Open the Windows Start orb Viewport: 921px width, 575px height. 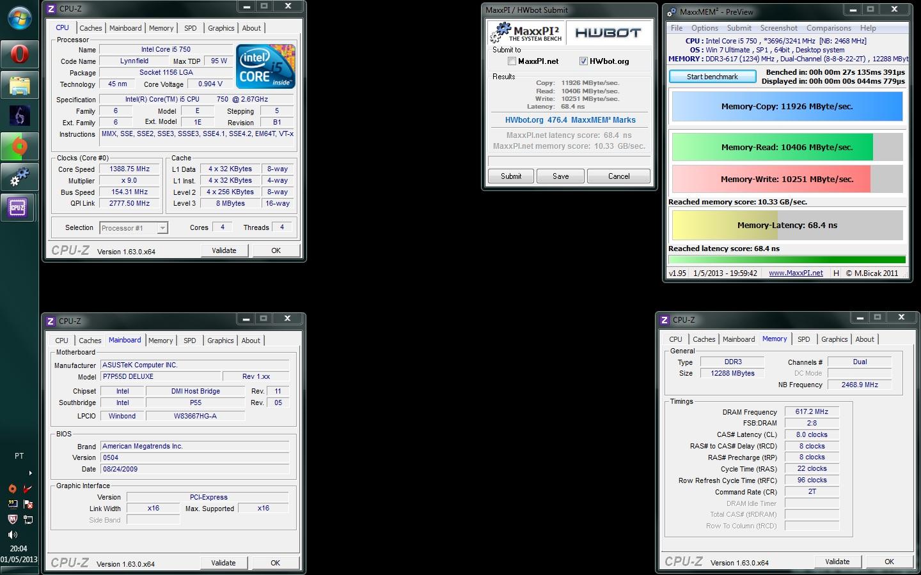click(19, 19)
